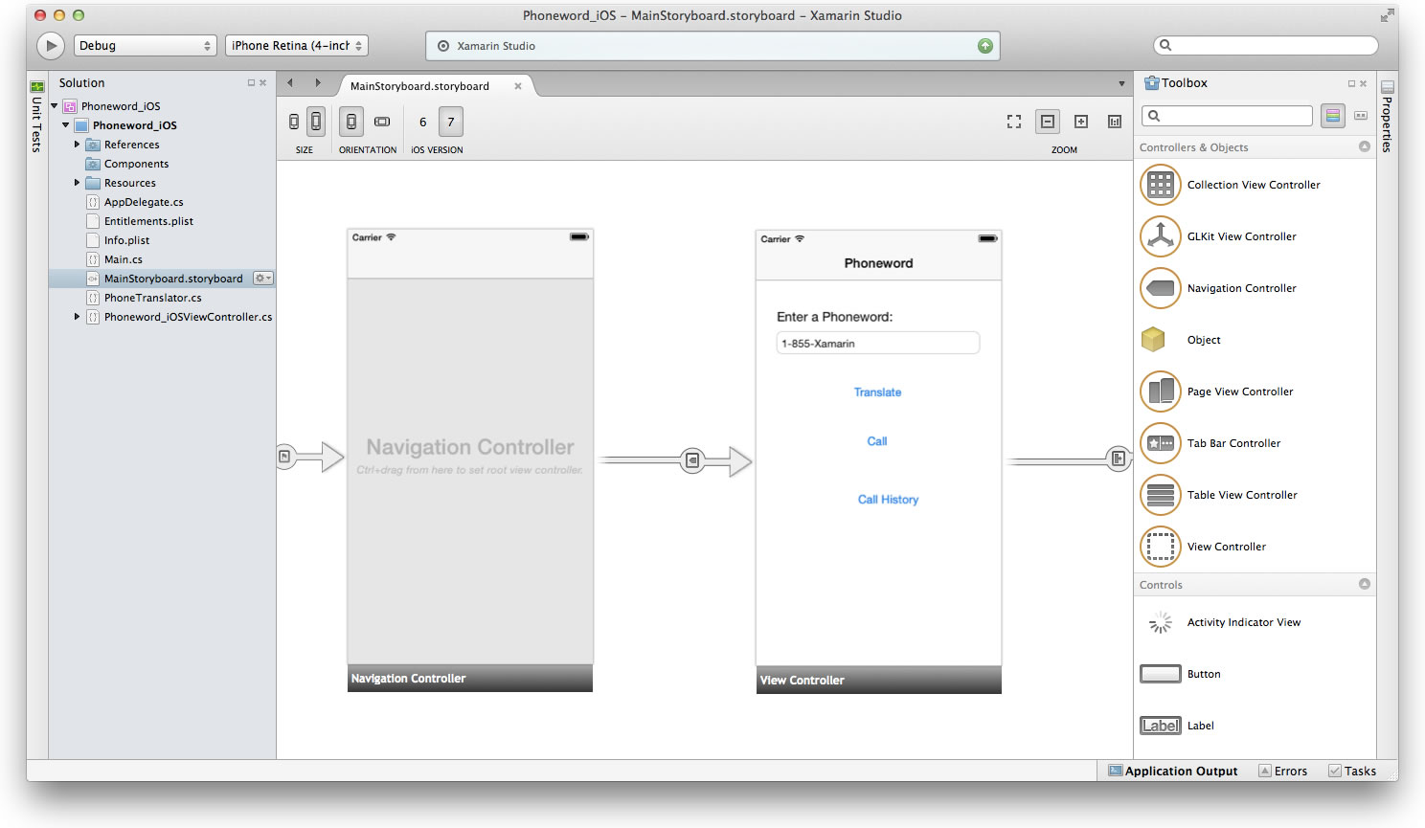Select Collection View Controller in Toolbox
The height and width of the screenshot is (828, 1425).
(1255, 185)
